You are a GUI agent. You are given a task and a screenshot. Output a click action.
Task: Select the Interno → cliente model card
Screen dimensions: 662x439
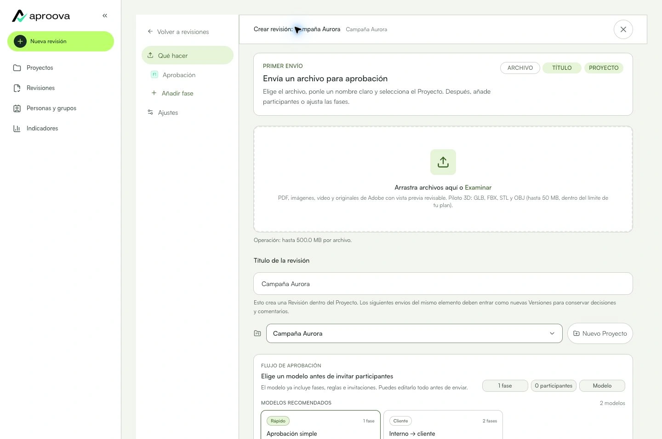pyautogui.click(x=443, y=425)
